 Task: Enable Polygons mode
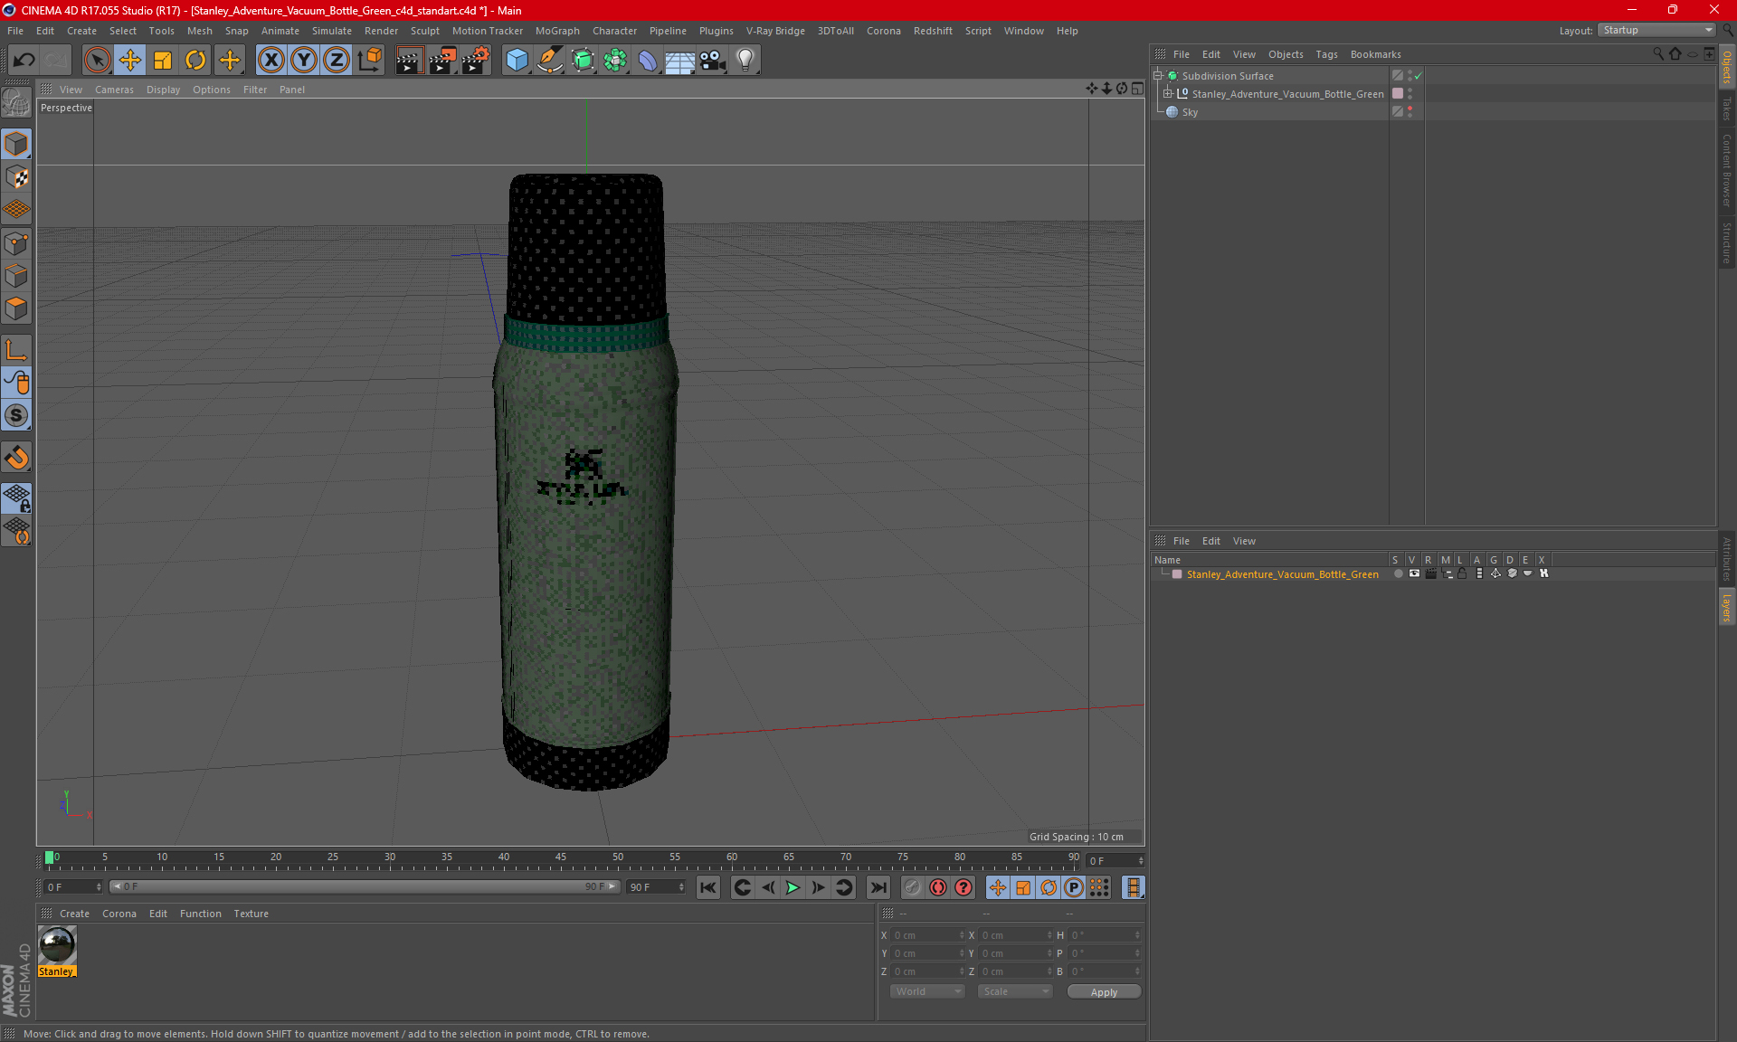point(16,308)
